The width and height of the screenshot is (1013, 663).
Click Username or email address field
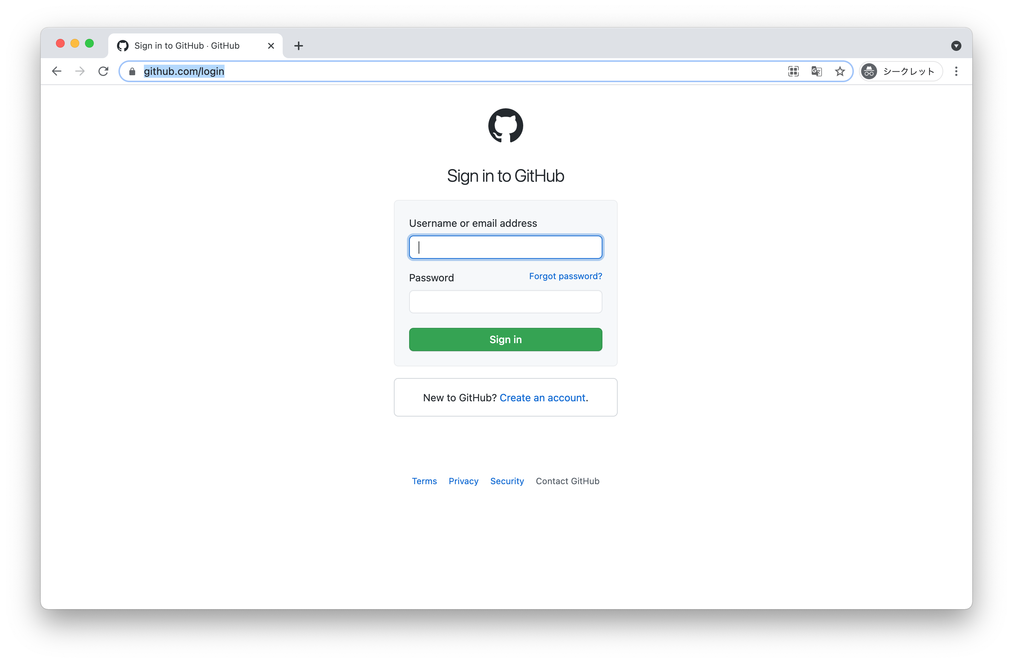(x=506, y=247)
